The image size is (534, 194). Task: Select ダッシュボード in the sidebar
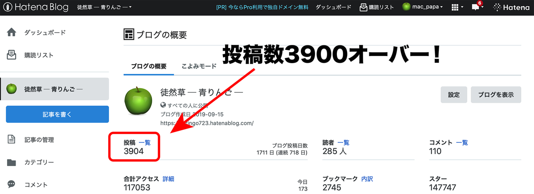pos(45,32)
